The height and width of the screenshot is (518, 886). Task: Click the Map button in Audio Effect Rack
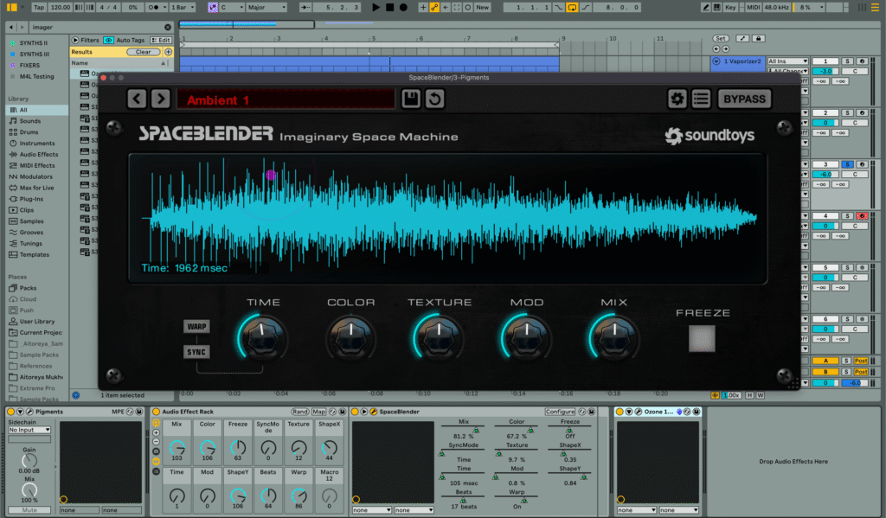tap(318, 412)
